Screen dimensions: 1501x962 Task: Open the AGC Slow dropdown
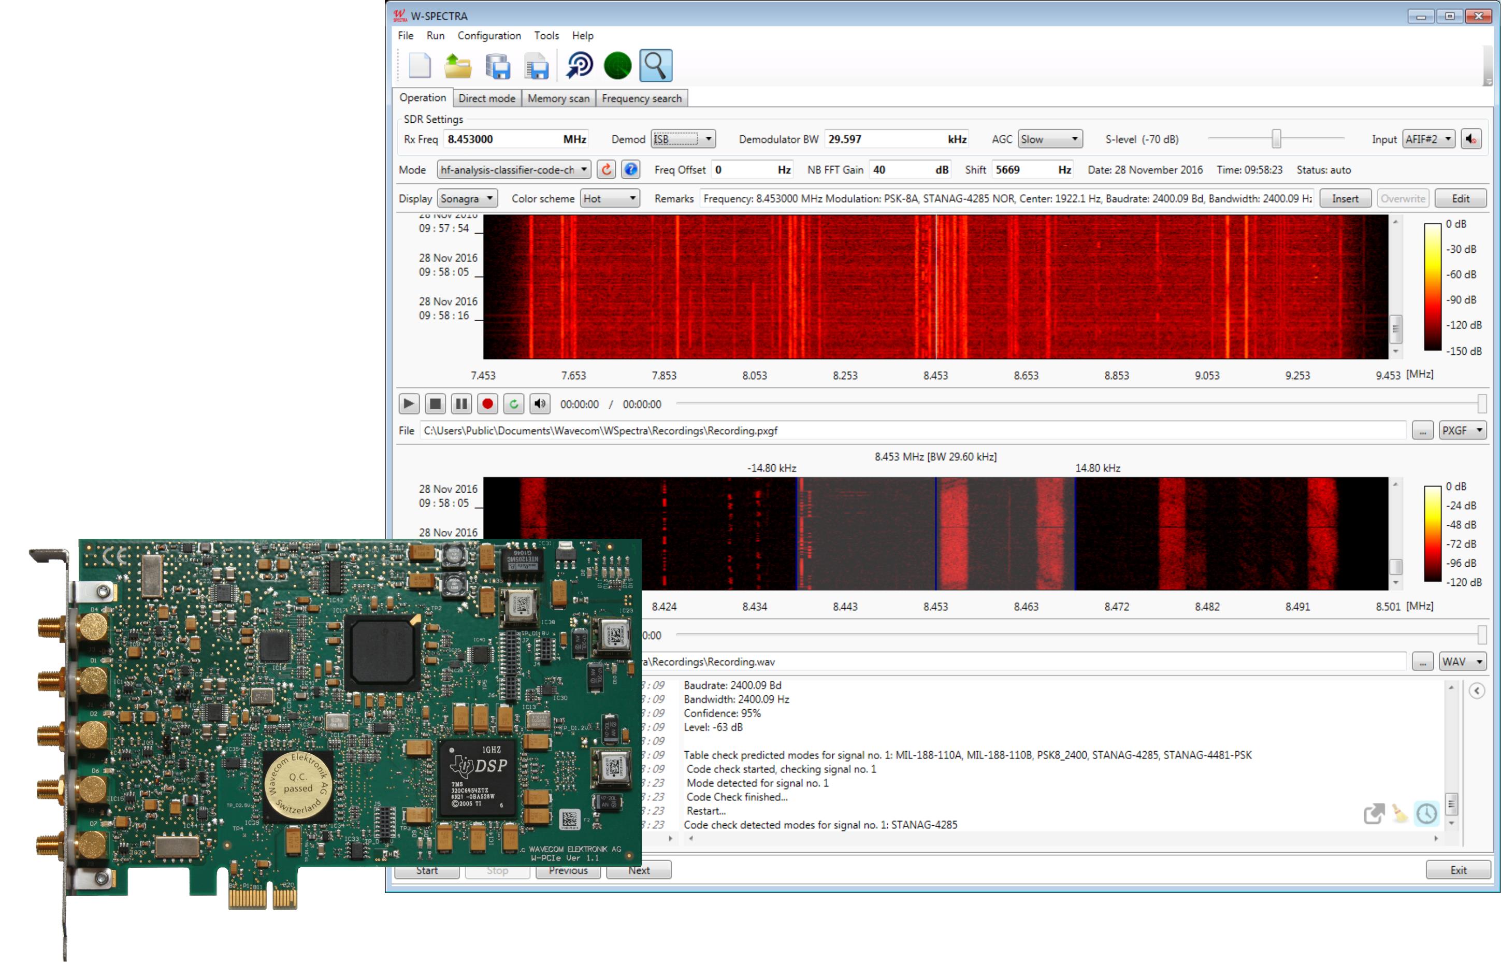tap(1050, 139)
